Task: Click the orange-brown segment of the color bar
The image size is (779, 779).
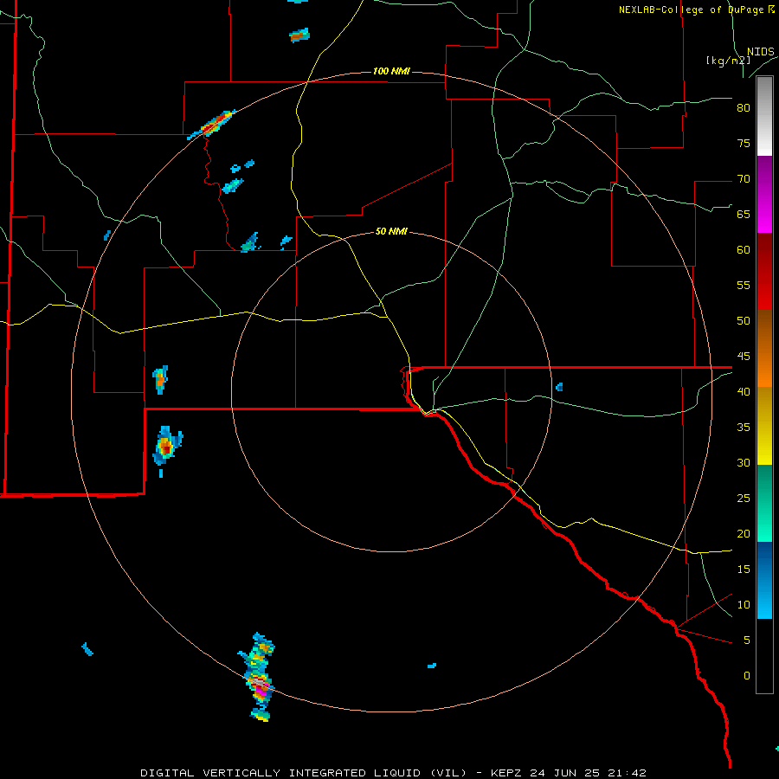Action: [764, 348]
